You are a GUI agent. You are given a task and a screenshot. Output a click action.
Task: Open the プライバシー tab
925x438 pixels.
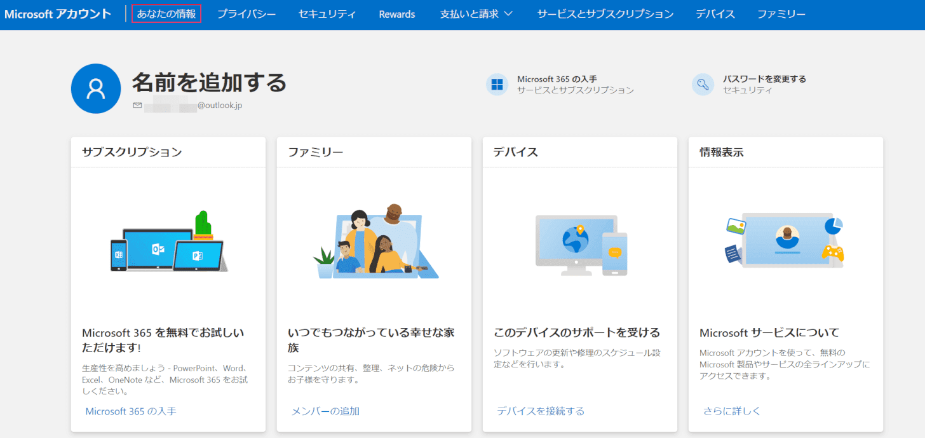(x=246, y=14)
